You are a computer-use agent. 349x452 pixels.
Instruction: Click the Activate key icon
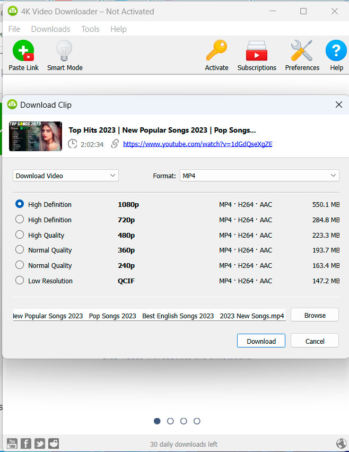coord(216,51)
